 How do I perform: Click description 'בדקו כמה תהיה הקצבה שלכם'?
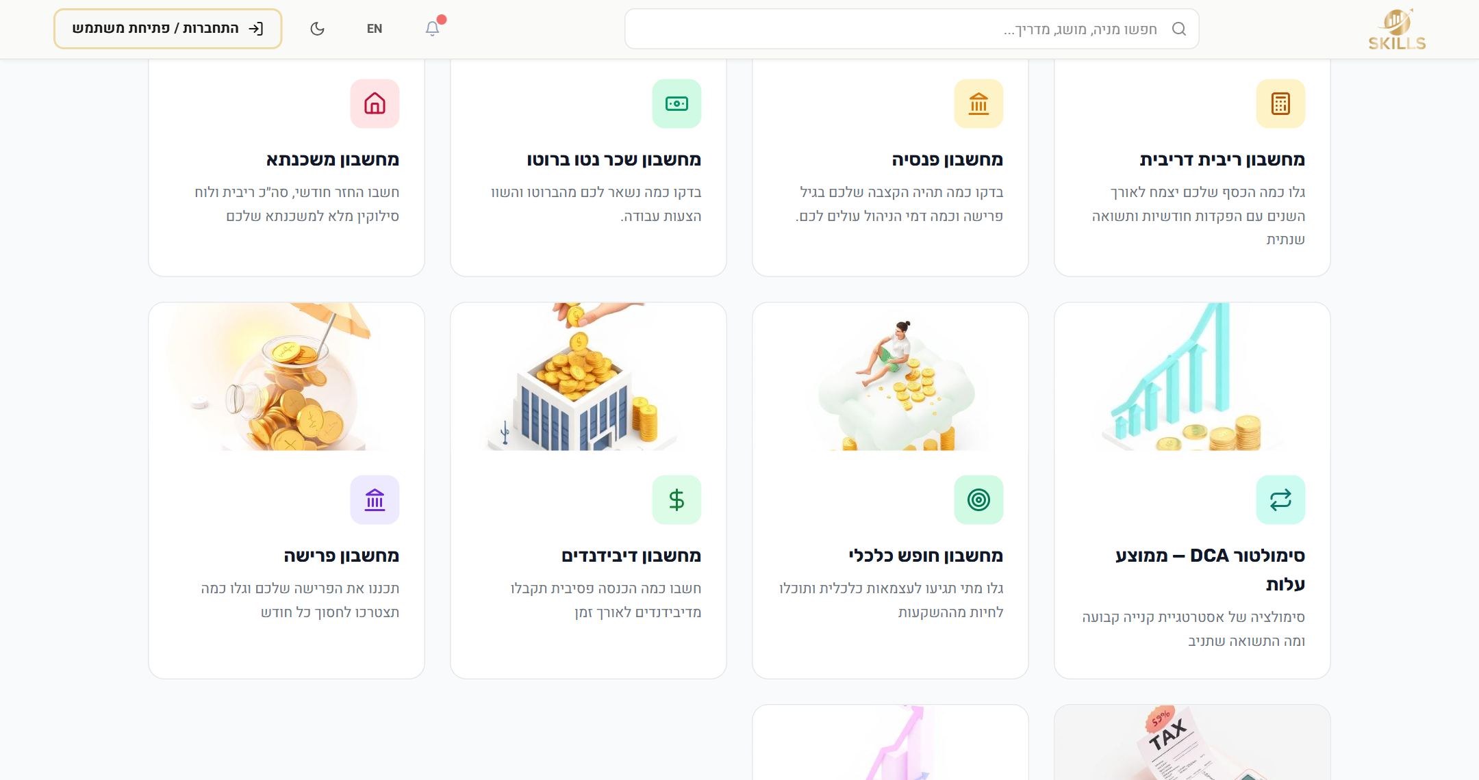tap(899, 204)
